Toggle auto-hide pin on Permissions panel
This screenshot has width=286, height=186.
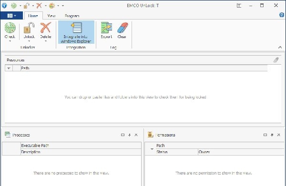272,135
